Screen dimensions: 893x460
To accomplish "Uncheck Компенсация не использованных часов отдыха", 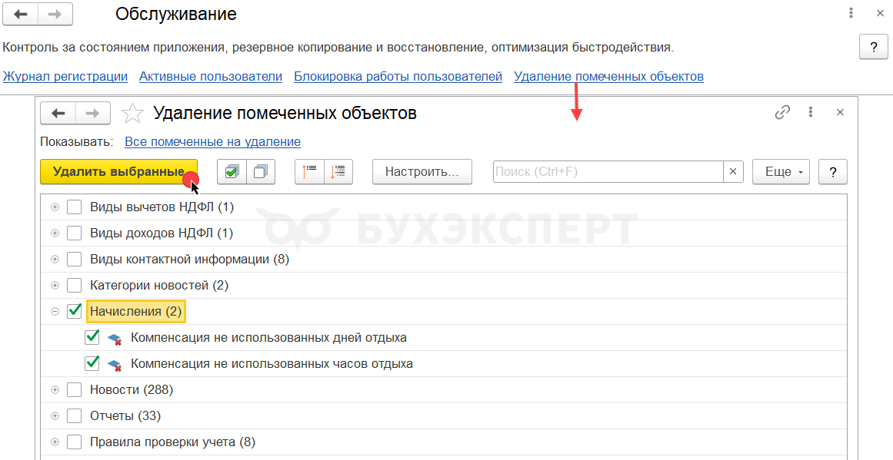I will tap(92, 363).
